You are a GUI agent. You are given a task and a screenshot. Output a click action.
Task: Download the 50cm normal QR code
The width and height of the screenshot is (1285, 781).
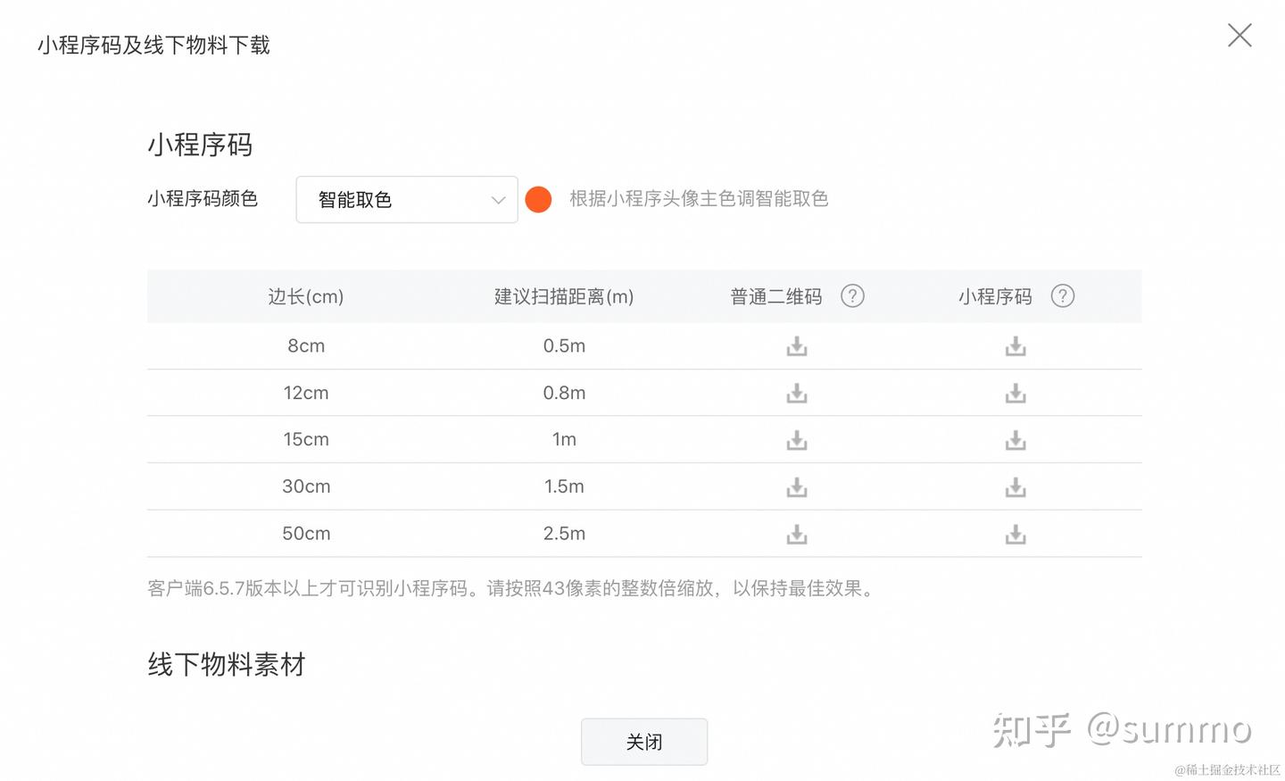(x=797, y=535)
